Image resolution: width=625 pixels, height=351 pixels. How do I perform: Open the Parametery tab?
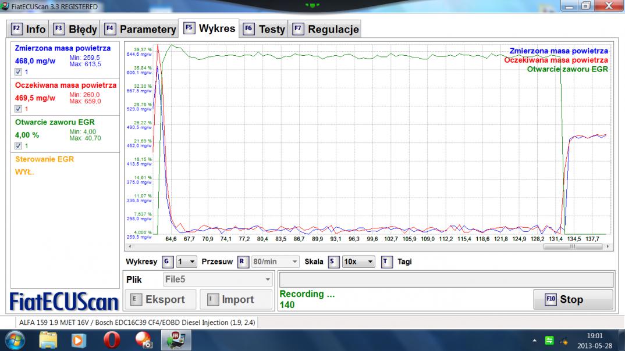pos(140,29)
